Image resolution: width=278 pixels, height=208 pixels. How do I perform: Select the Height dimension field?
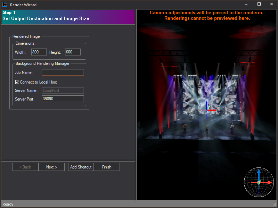tap(72, 52)
